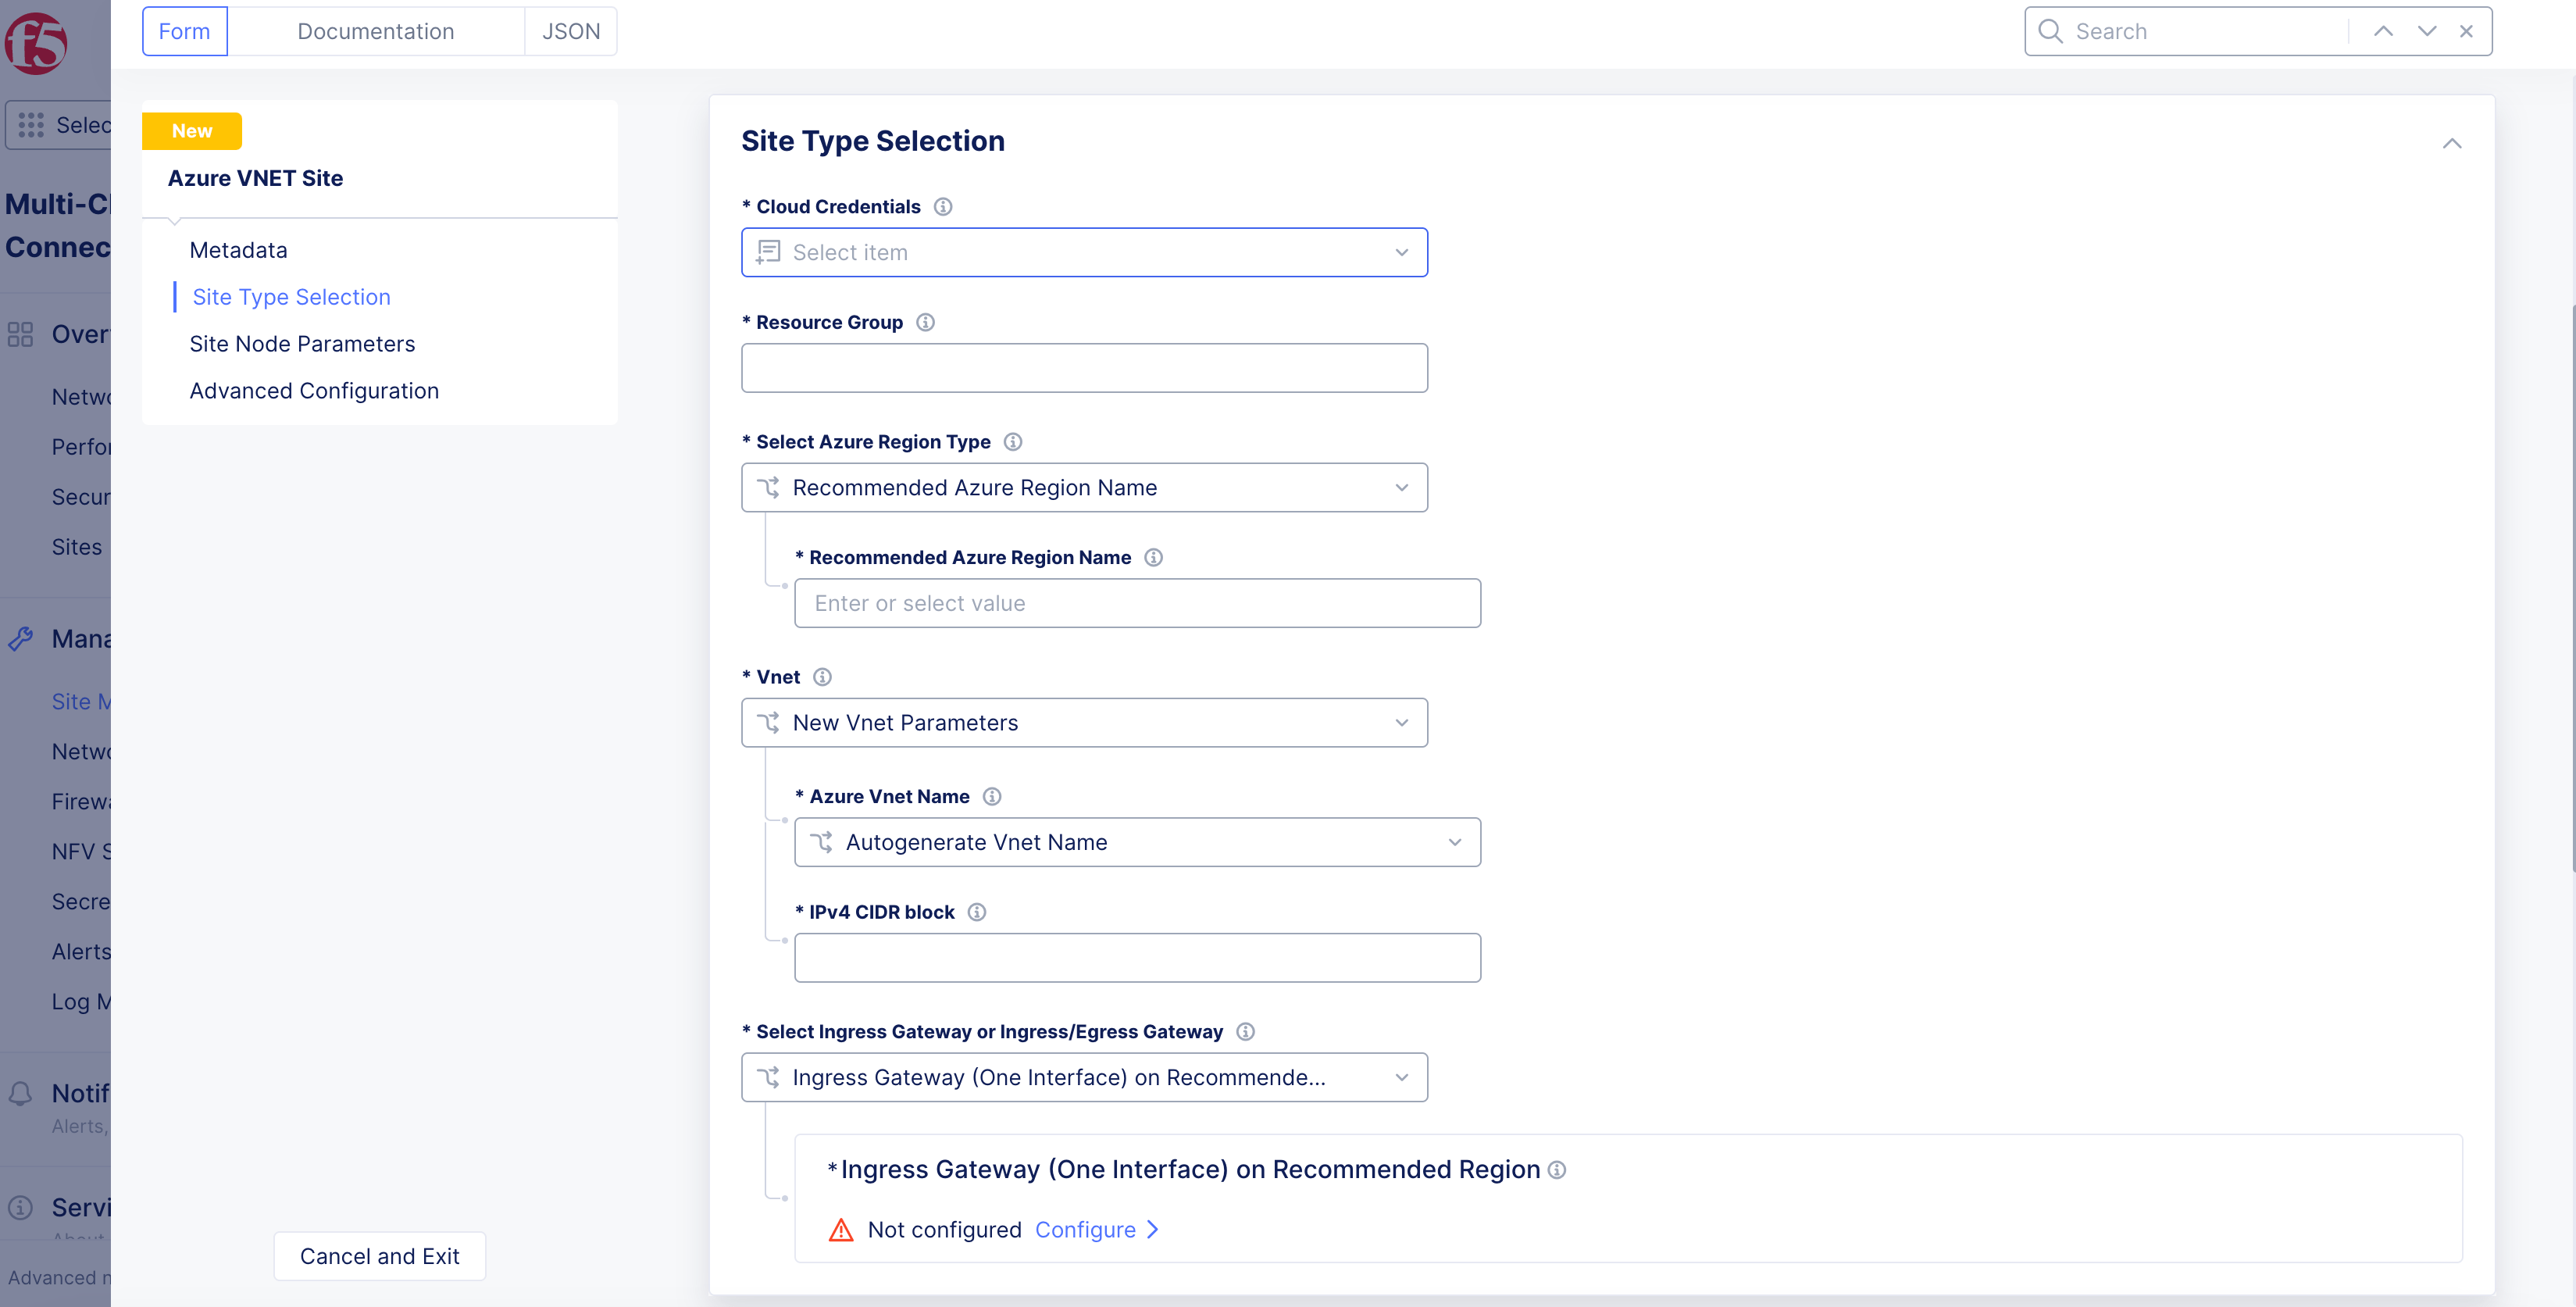Click the Manage wrench icon in sidebar
2576x1307 pixels.
tap(20, 638)
